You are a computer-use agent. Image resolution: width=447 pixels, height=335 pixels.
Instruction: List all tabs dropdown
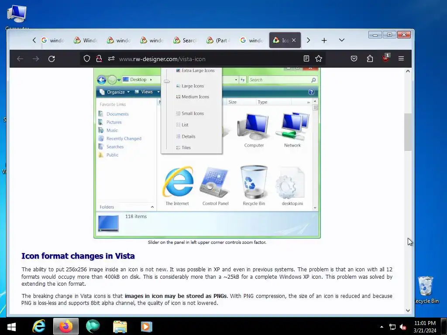point(342,40)
